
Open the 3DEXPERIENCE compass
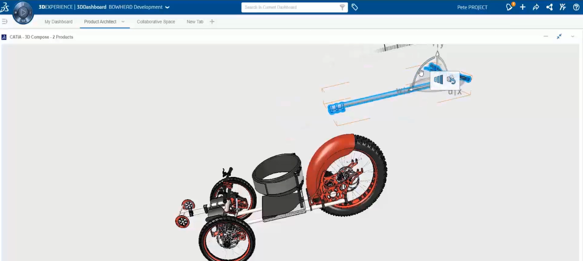pyautogui.click(x=23, y=13)
